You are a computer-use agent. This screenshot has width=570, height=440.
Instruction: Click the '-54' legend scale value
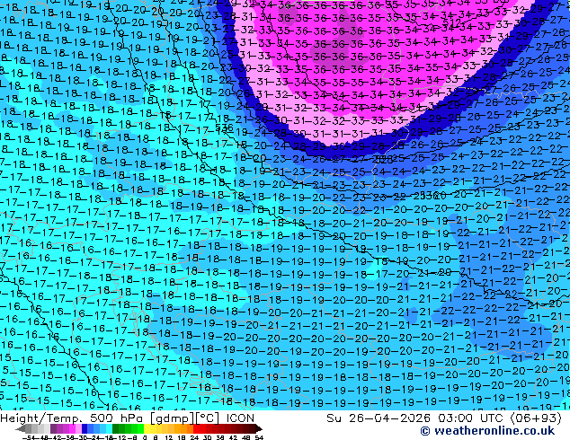[x=29, y=437]
